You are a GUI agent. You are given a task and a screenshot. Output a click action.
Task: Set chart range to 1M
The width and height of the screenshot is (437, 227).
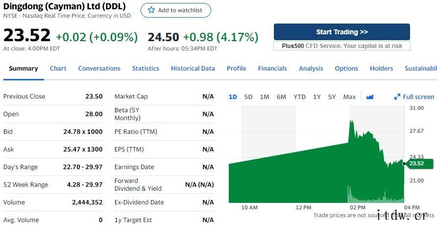click(265, 97)
